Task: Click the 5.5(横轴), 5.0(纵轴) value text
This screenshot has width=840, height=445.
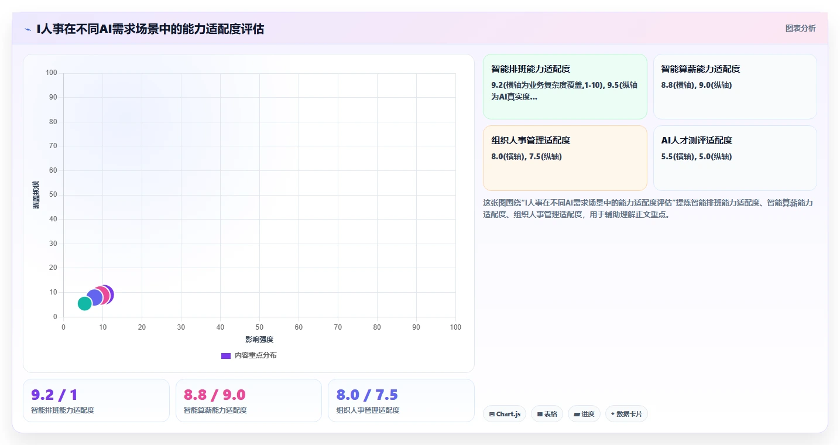Action: (697, 156)
